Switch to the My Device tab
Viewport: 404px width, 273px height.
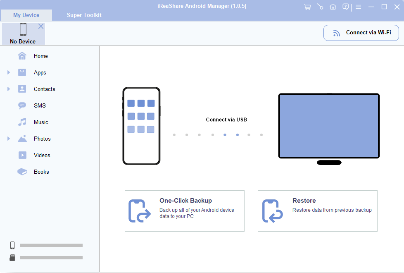26,15
